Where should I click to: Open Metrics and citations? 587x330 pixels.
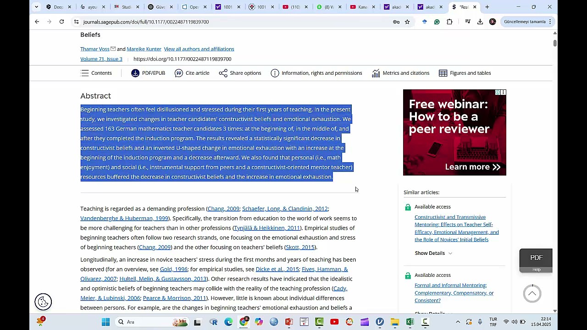(401, 73)
